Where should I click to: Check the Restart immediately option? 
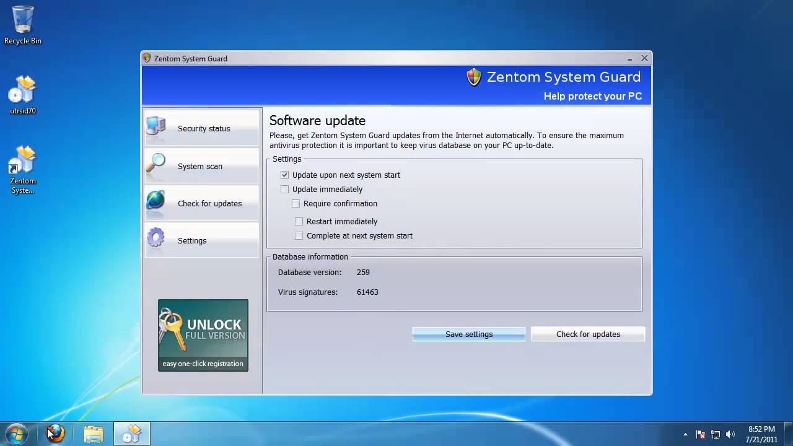(x=299, y=222)
